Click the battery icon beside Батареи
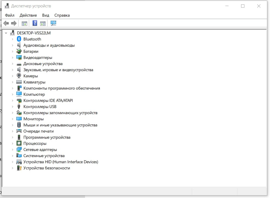270x198 pixels. pos(19,51)
